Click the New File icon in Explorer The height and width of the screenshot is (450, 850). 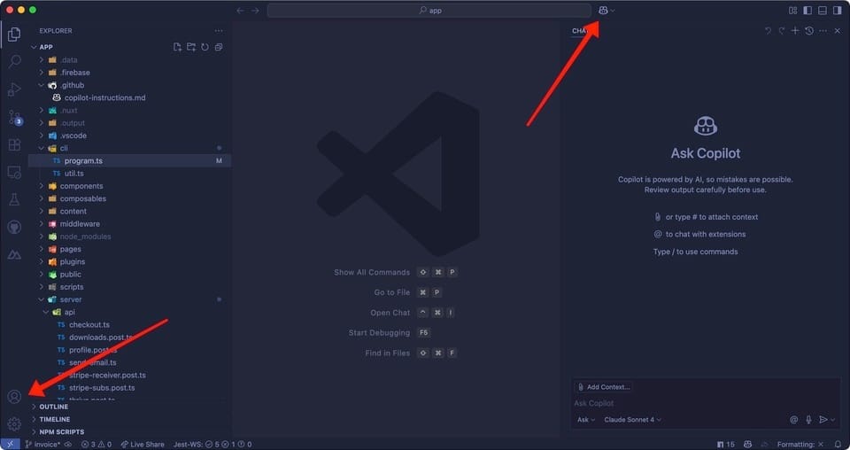click(x=178, y=47)
